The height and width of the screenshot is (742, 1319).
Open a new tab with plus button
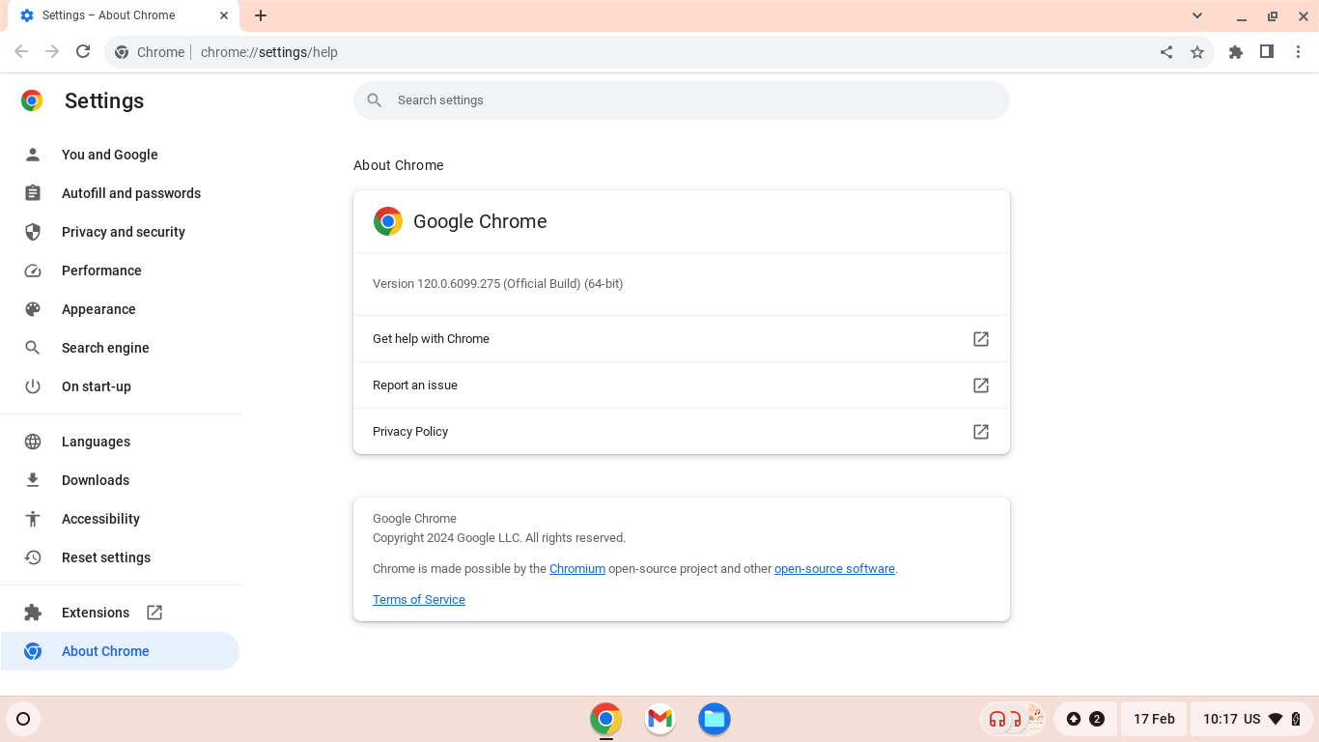[261, 15]
